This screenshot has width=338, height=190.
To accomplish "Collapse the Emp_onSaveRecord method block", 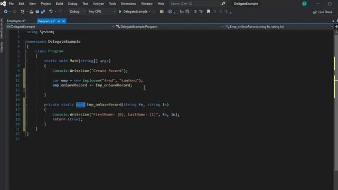I will (26, 104).
